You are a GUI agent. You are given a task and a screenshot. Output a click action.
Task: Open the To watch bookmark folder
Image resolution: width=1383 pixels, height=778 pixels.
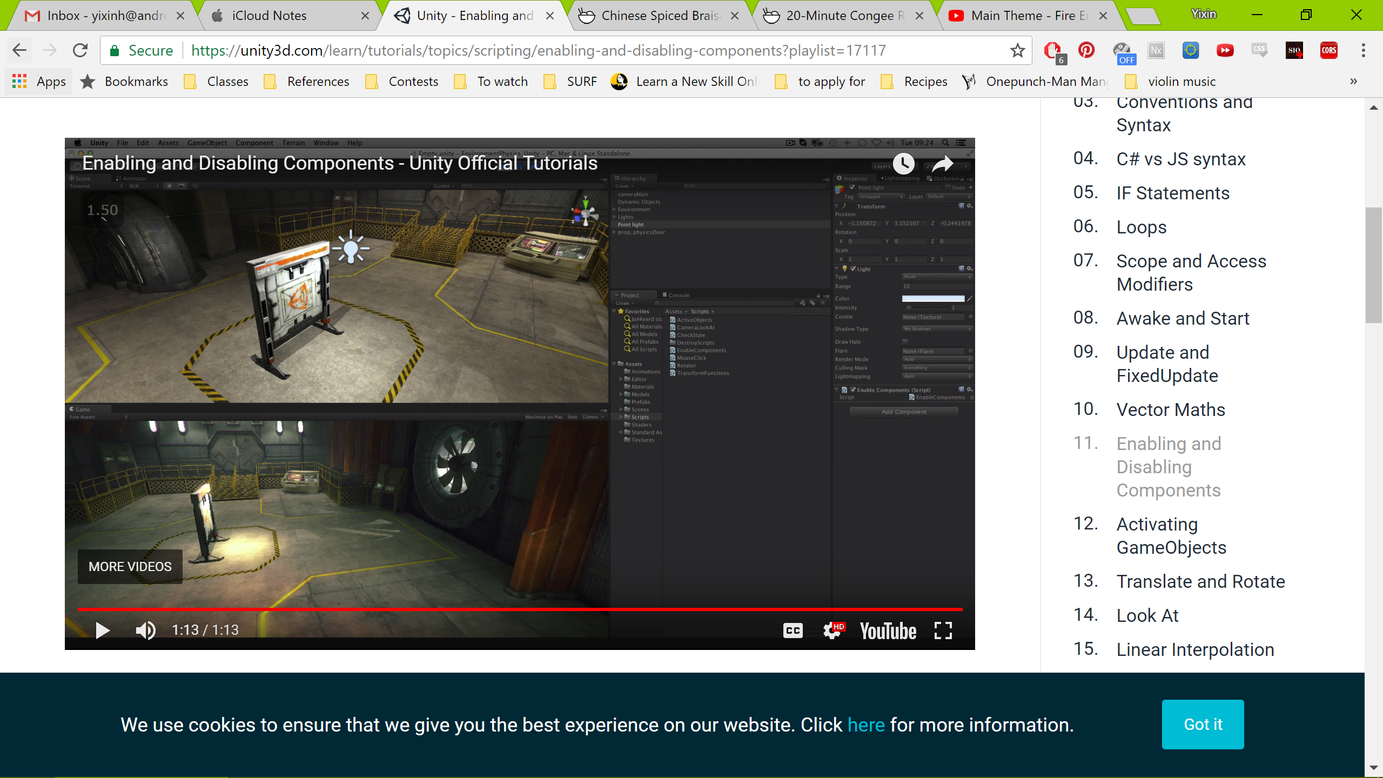(x=491, y=82)
